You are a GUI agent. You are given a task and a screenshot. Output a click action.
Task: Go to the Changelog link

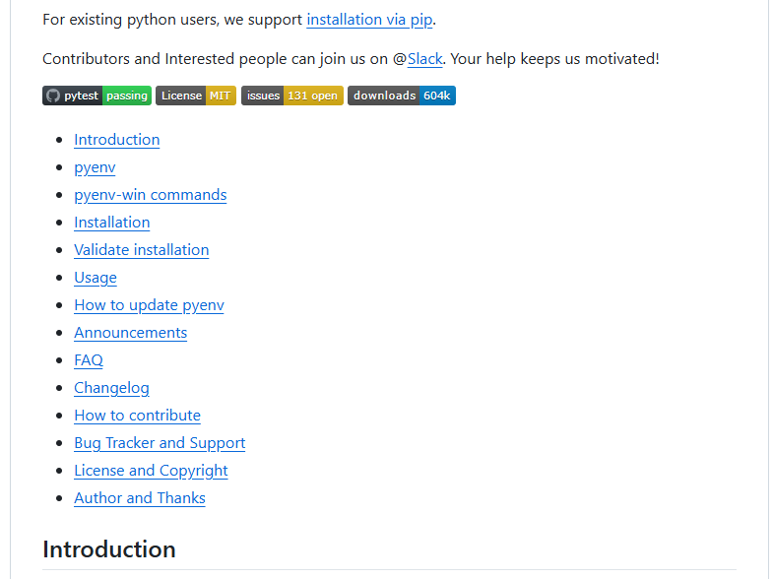[111, 388]
